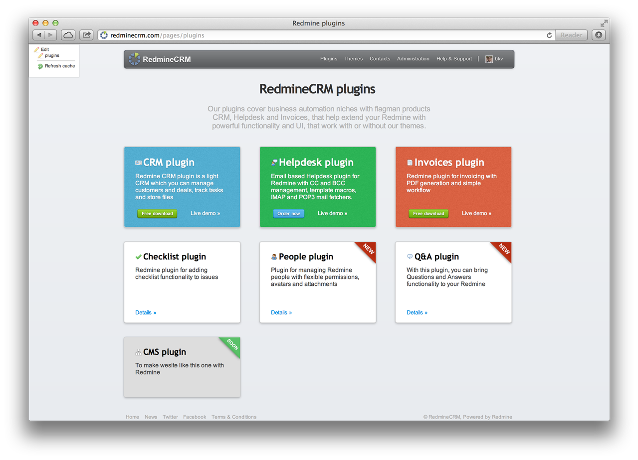Open the Administration navigation item
Image resolution: width=638 pixels, height=460 pixels.
tap(413, 59)
